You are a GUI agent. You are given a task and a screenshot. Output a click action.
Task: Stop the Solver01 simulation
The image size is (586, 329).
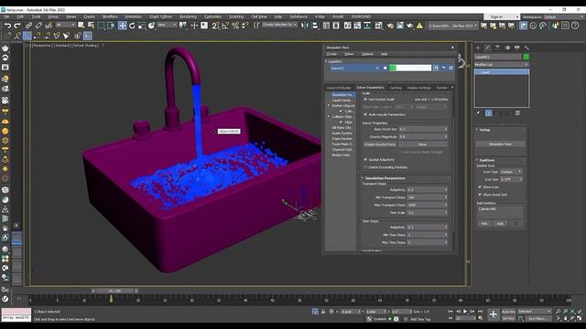385,68
